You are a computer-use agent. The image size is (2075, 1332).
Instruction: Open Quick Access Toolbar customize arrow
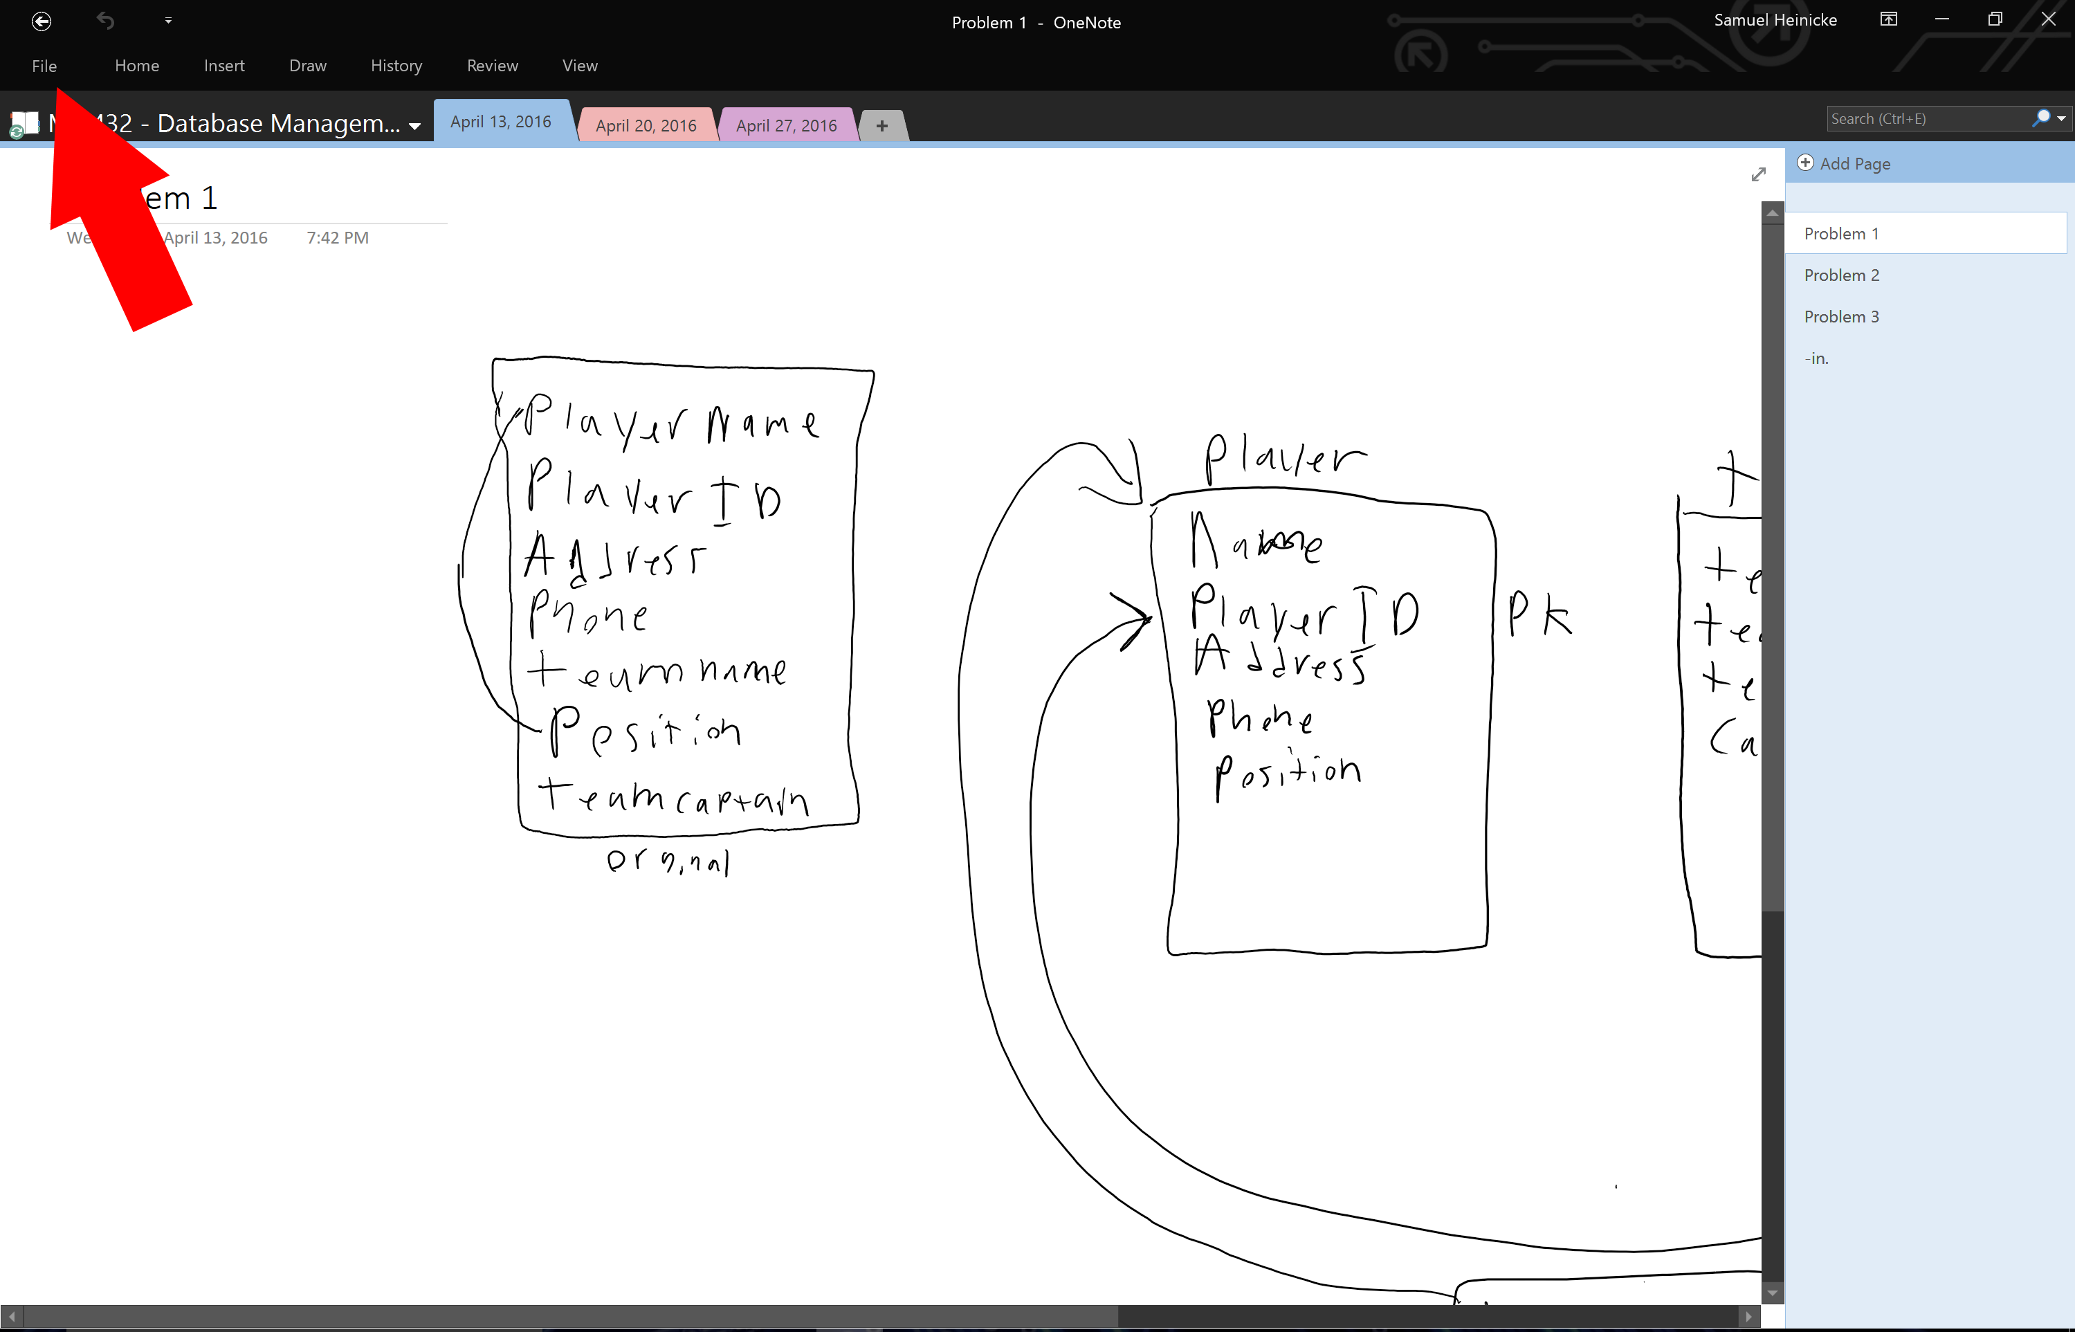[x=168, y=20]
